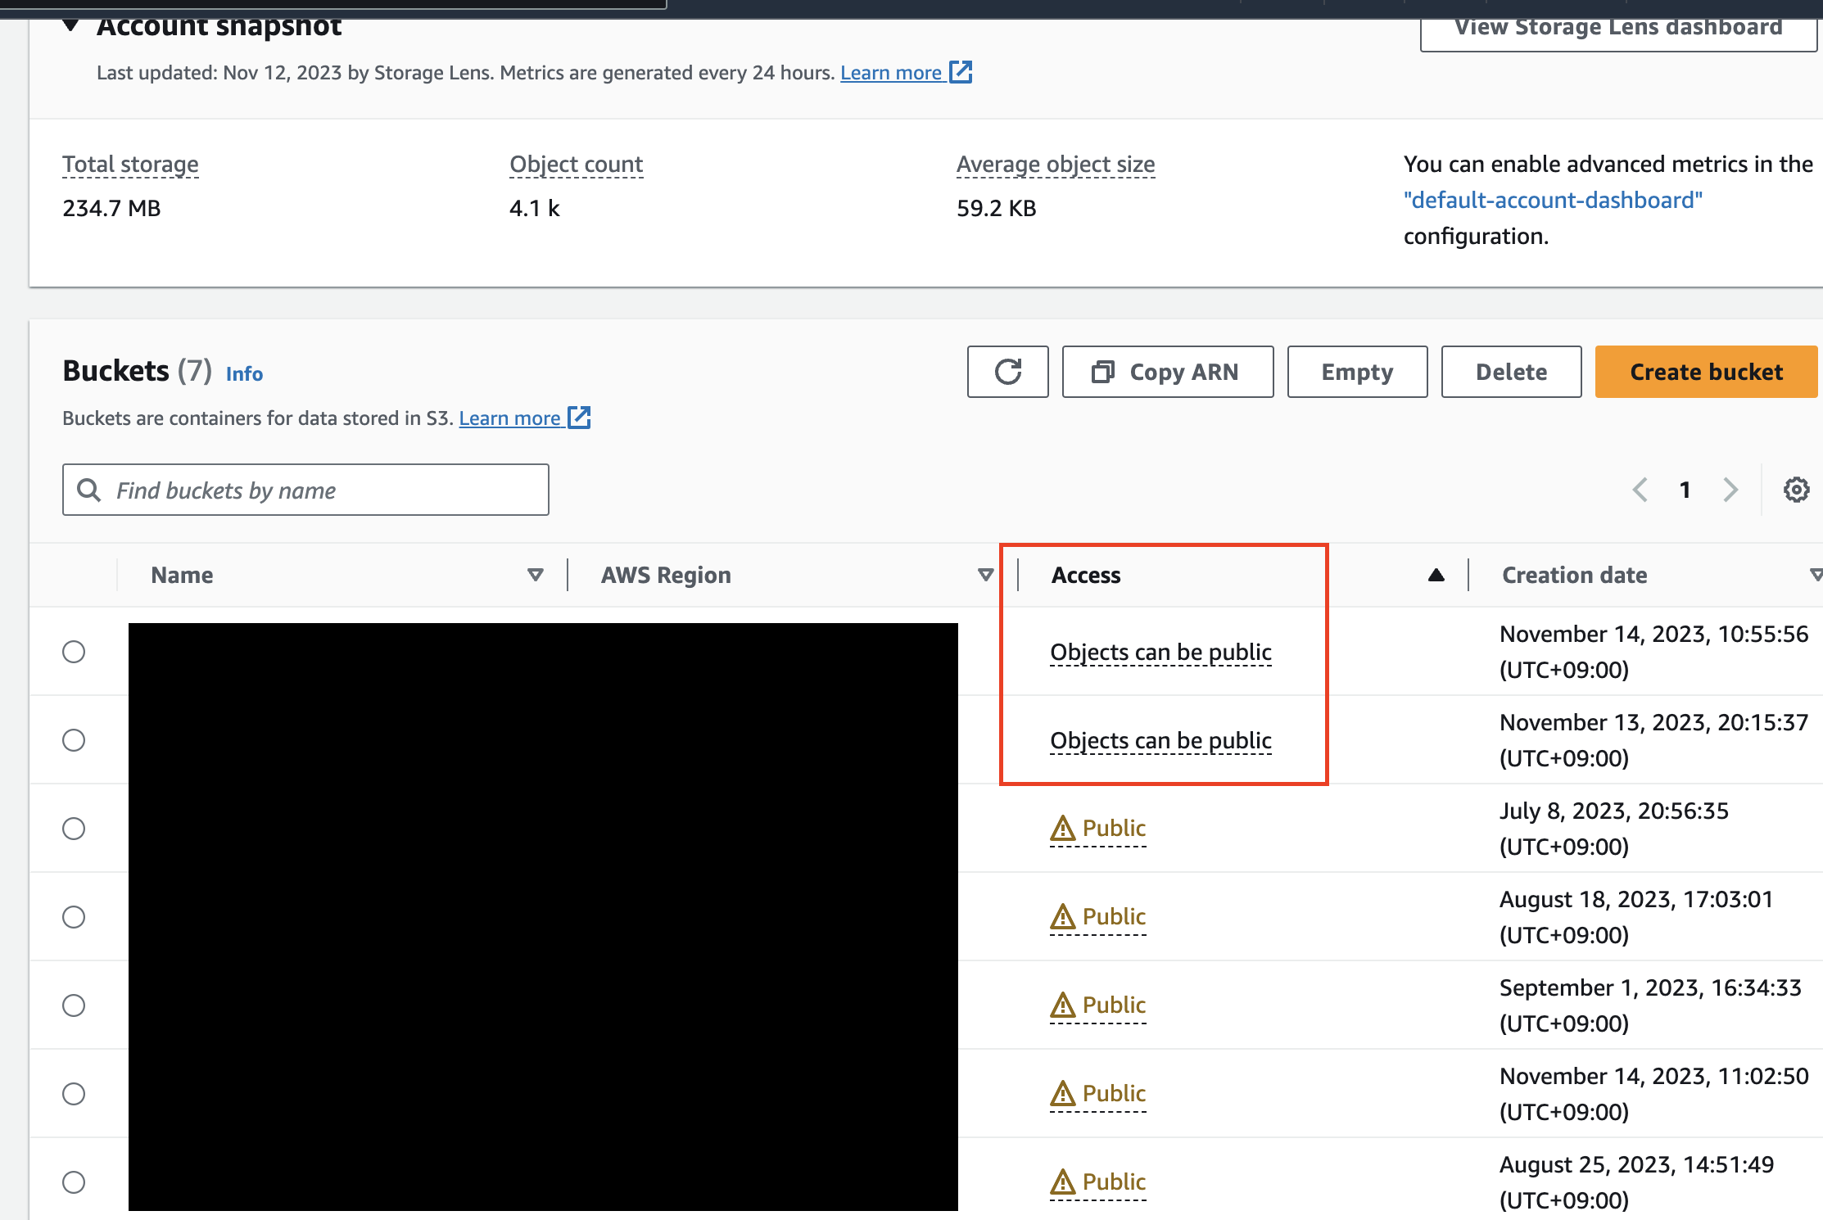Collapse the Account snapshot section
This screenshot has width=1823, height=1220.
pos(71,26)
